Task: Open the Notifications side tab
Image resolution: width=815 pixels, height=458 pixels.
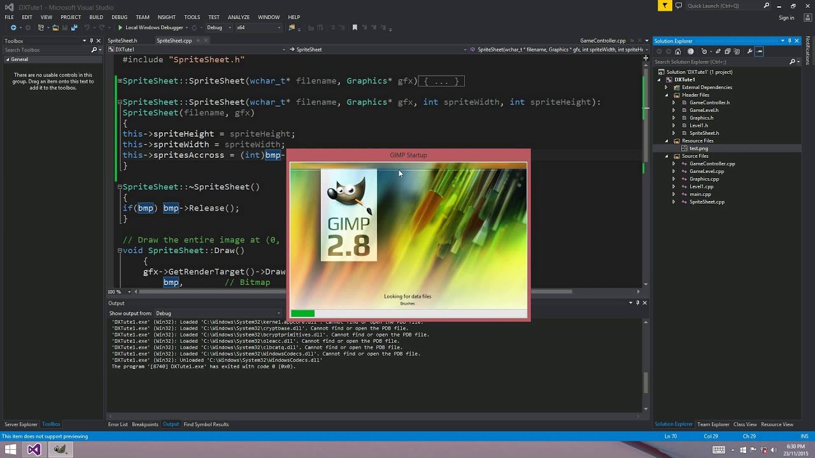Action: [x=808, y=52]
